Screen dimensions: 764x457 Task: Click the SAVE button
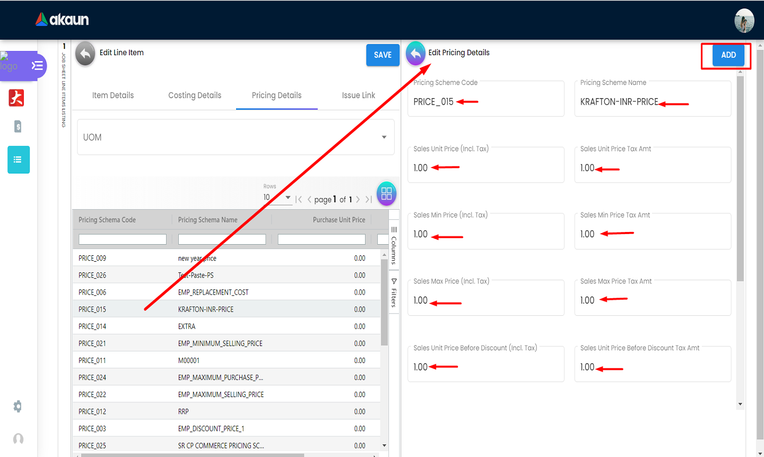click(x=383, y=55)
